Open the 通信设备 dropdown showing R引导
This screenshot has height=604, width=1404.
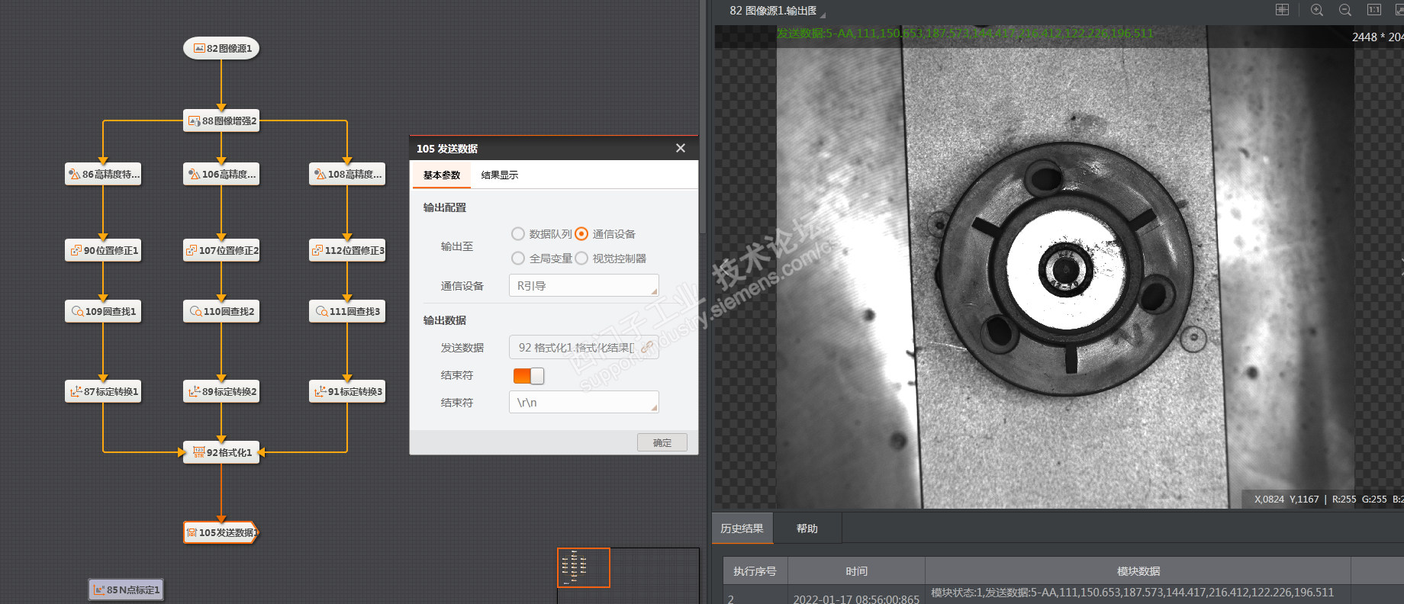[x=584, y=285]
